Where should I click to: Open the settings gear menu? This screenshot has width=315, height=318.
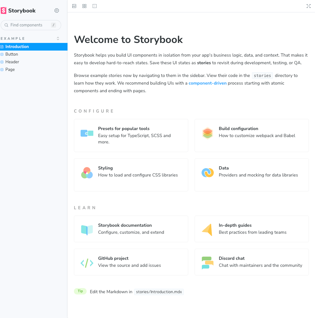click(x=57, y=10)
